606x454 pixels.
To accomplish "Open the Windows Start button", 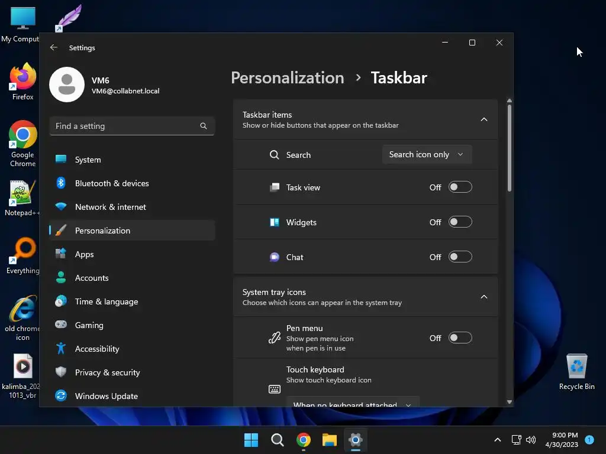I will 251,440.
